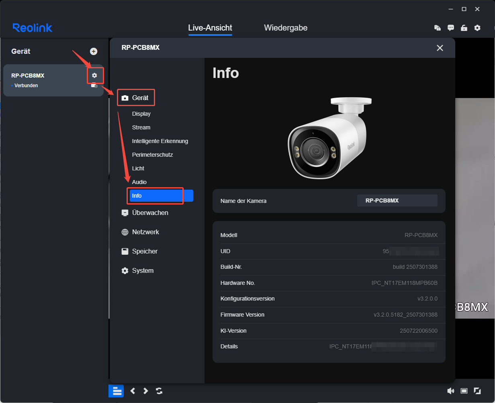Click the Info page heading
The image size is (495, 403).
coord(226,73)
